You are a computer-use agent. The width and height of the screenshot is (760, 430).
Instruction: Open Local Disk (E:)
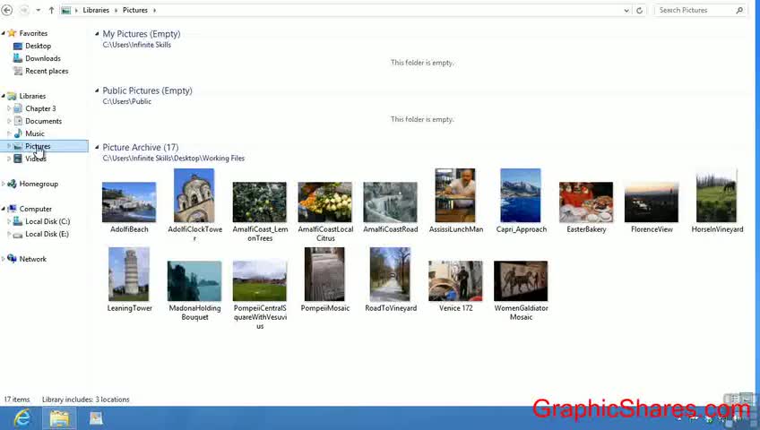tap(47, 234)
